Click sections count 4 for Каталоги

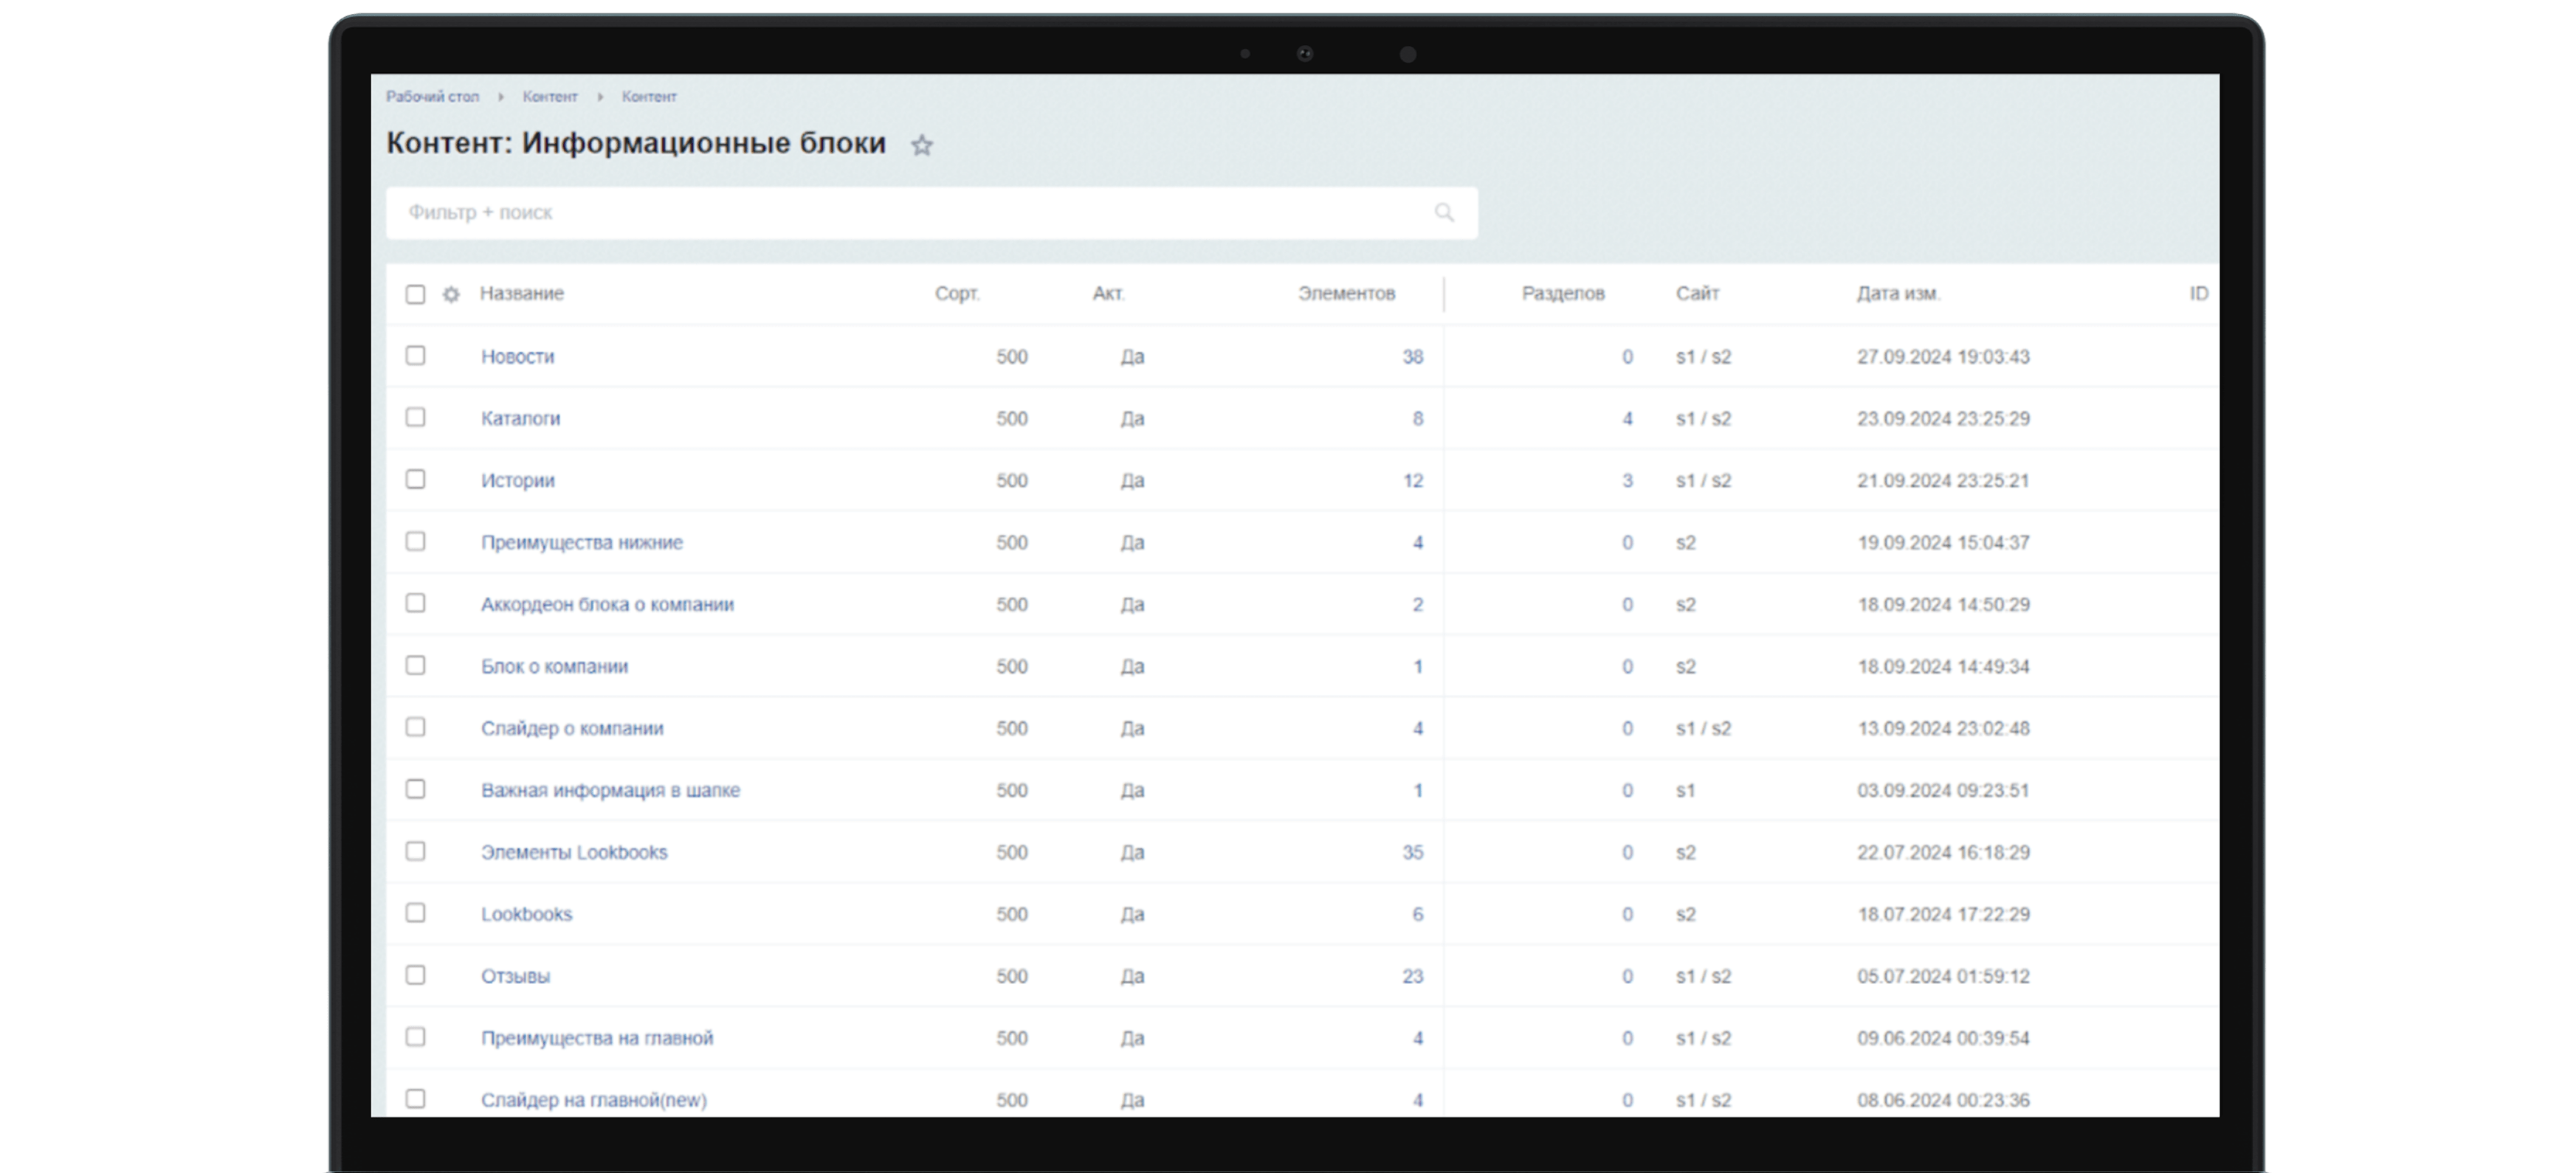coord(1627,418)
